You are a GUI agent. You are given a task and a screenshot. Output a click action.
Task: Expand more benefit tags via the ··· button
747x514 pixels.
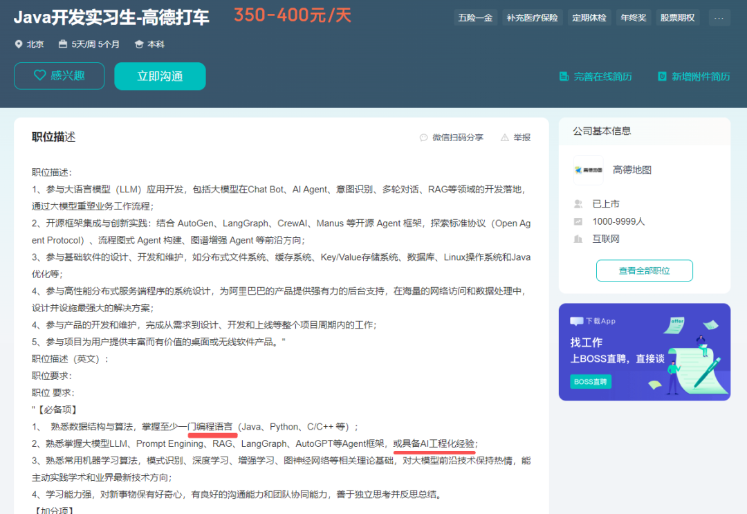(x=719, y=17)
